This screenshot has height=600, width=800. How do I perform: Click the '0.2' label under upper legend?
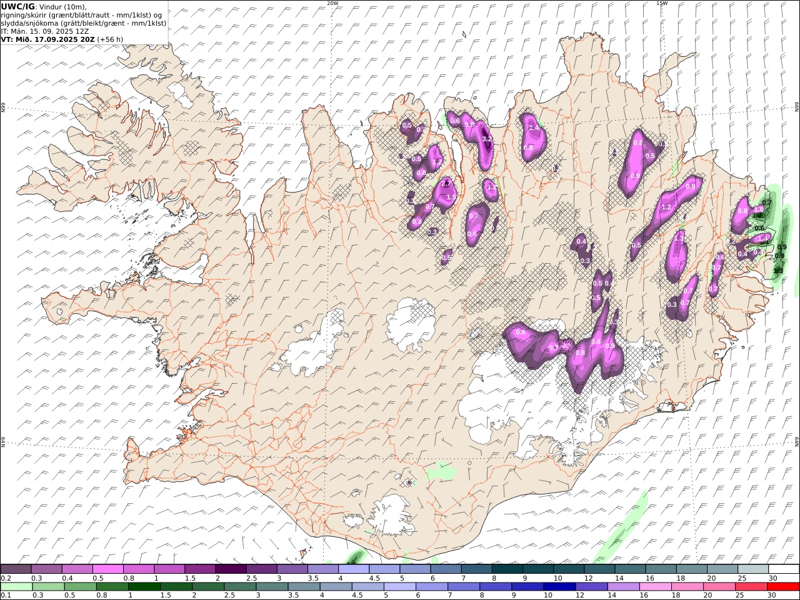click(6, 578)
